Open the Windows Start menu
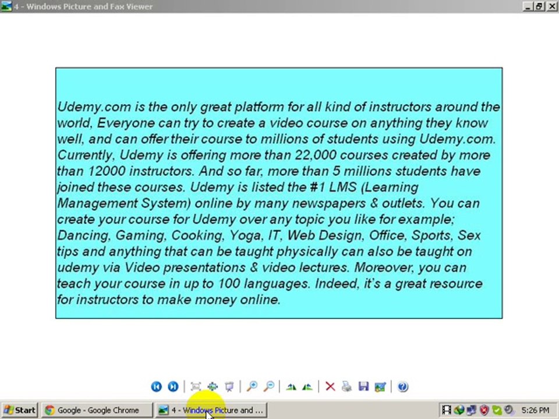This screenshot has height=419, width=559. 20,410
